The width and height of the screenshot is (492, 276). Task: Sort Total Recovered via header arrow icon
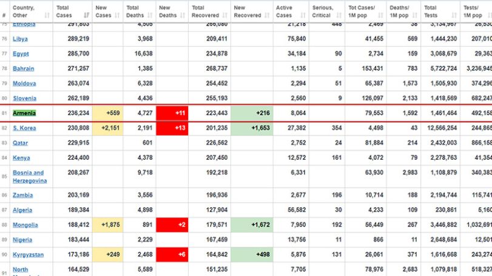pyautogui.click(x=224, y=15)
